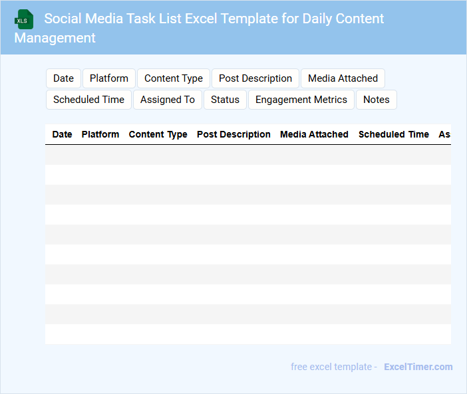
Task: Choose the Content Type tag
Action: tap(174, 78)
